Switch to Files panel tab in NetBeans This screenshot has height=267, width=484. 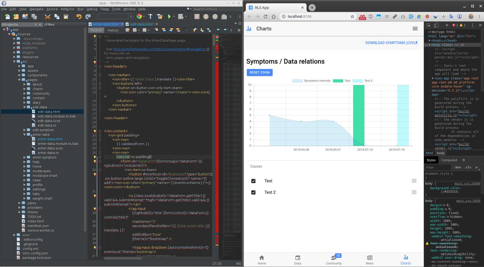pyautogui.click(x=50, y=24)
